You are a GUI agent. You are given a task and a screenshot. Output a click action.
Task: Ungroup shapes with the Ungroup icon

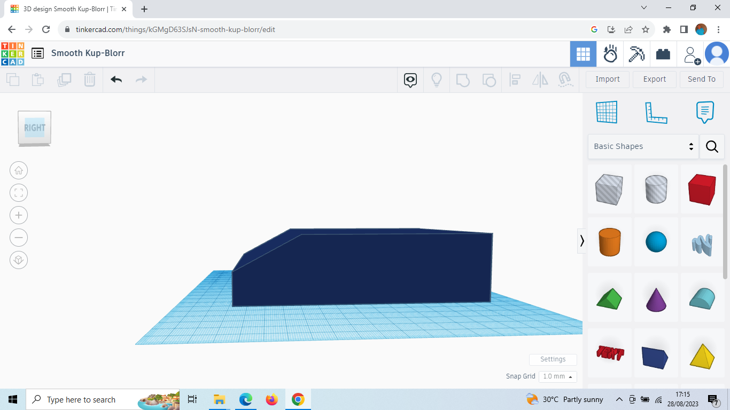[x=489, y=79]
